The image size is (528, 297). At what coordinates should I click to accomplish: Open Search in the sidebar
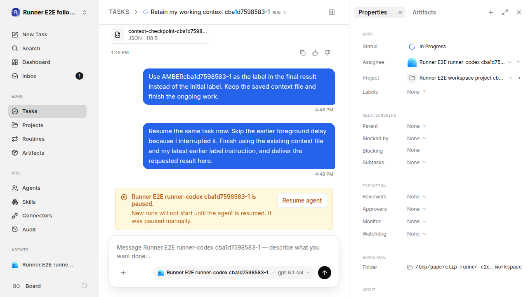[x=47, y=48]
